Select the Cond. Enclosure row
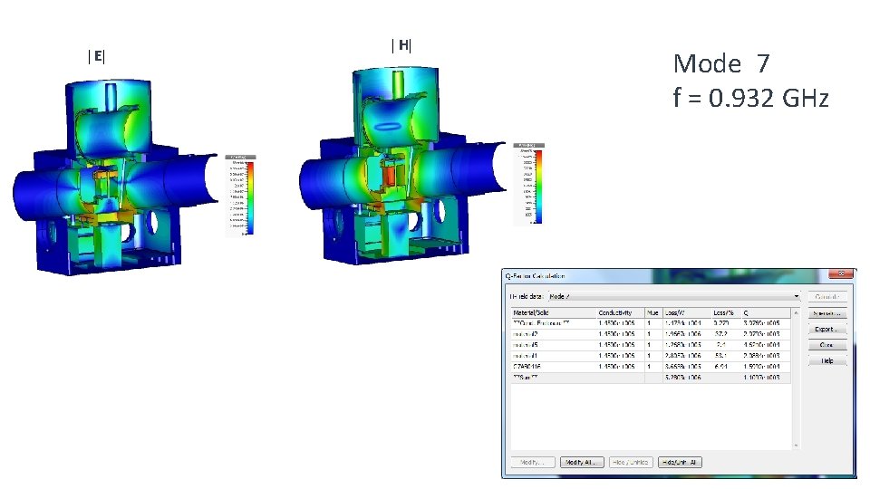This screenshot has width=870, height=489. coord(651,323)
